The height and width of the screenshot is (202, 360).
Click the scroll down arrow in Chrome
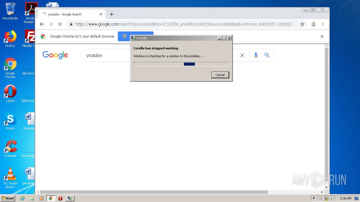pyautogui.click(x=327, y=187)
